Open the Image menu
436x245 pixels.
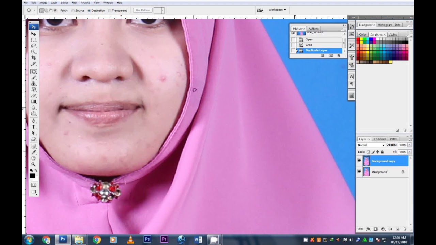point(43,3)
